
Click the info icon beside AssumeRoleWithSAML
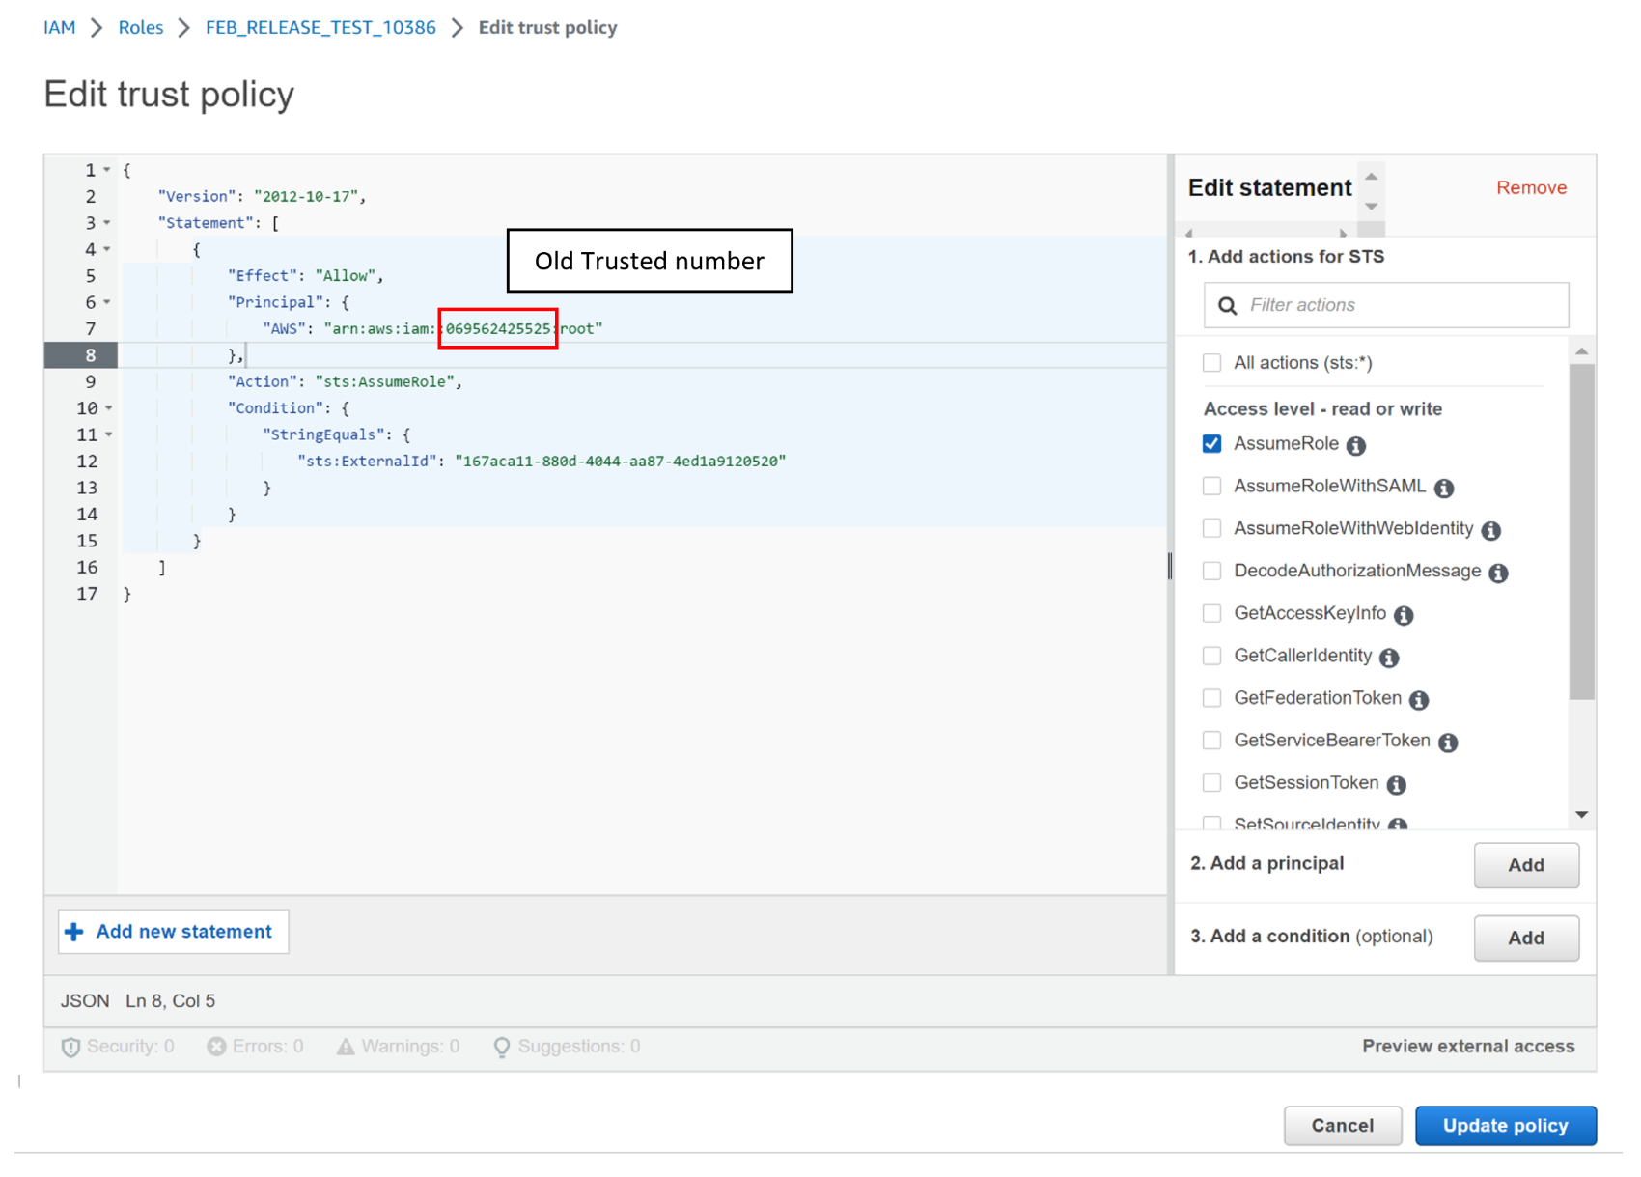point(1444,488)
